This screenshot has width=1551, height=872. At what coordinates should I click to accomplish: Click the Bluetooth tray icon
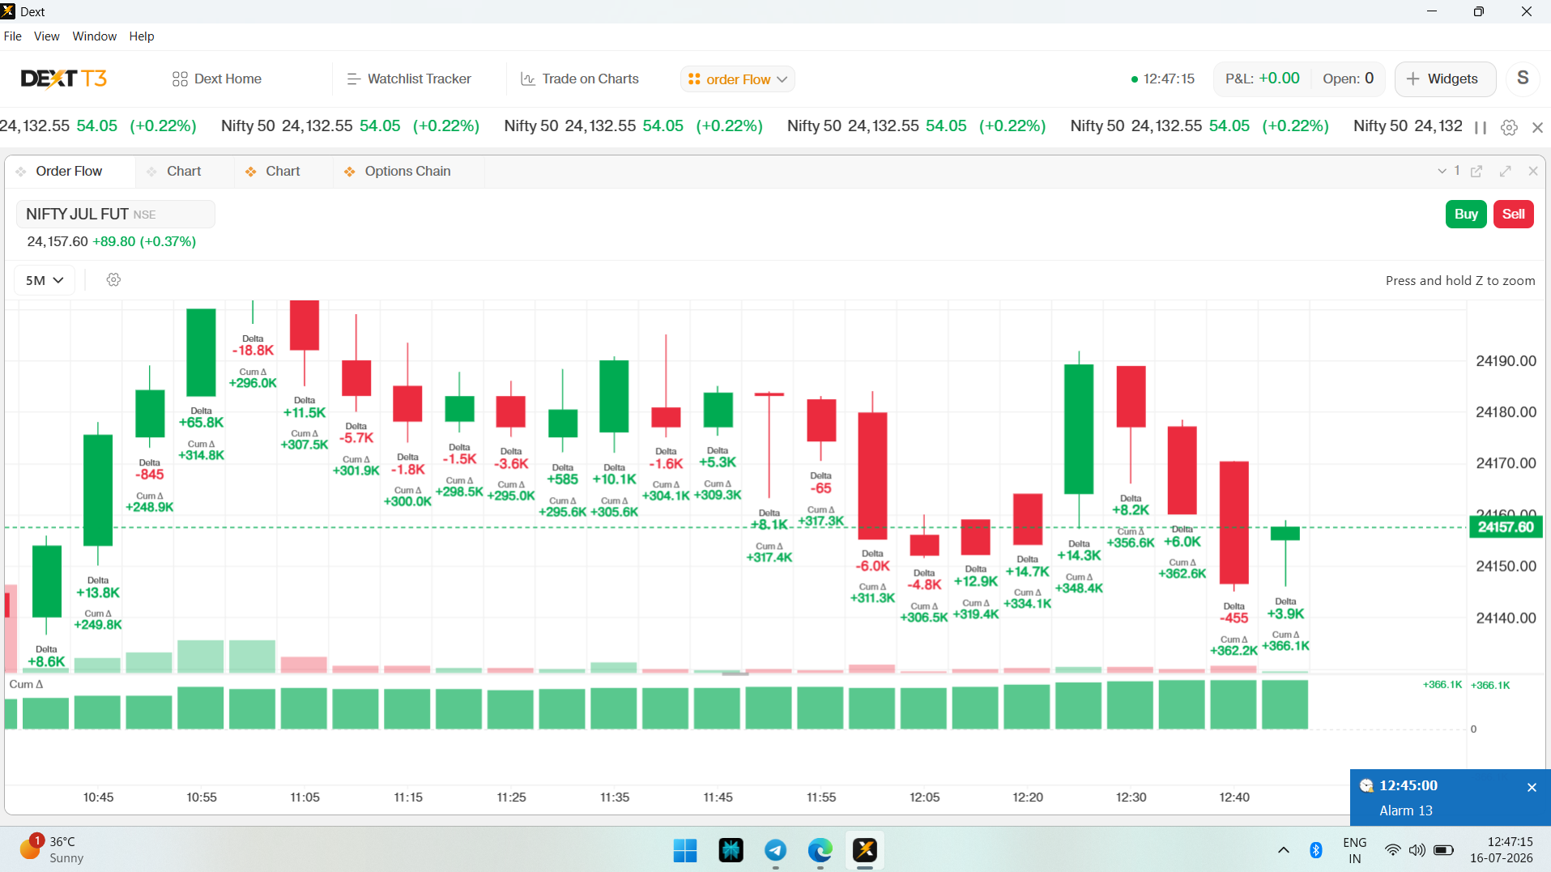[x=1316, y=850]
